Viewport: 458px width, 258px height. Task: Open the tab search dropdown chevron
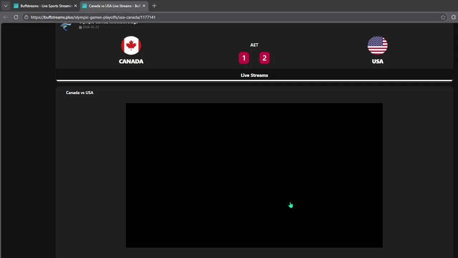pyautogui.click(x=5, y=6)
